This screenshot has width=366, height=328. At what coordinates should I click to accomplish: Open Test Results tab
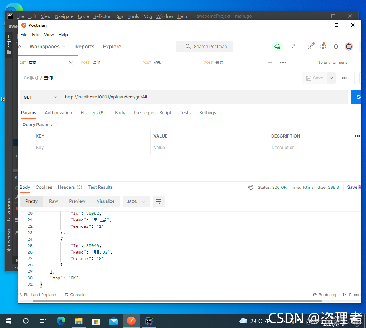pos(101,187)
